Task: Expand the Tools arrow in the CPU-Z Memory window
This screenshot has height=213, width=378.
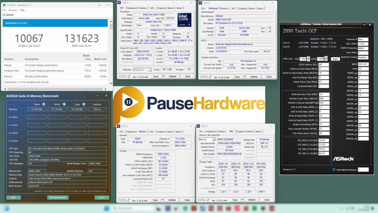Action: 162,200
